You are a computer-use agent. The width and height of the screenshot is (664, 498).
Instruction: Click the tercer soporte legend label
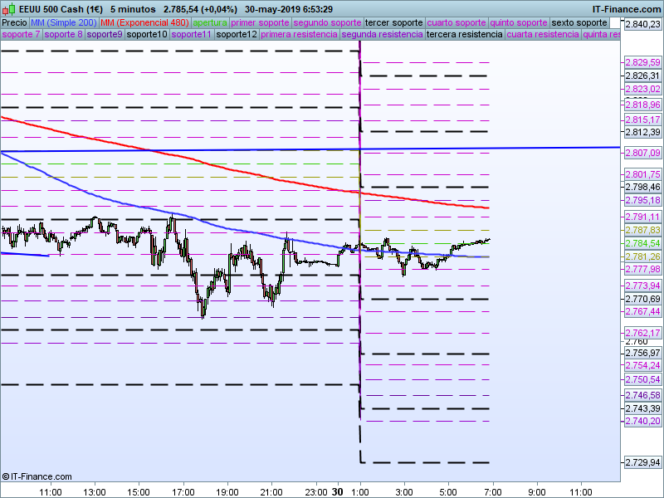pyautogui.click(x=393, y=22)
